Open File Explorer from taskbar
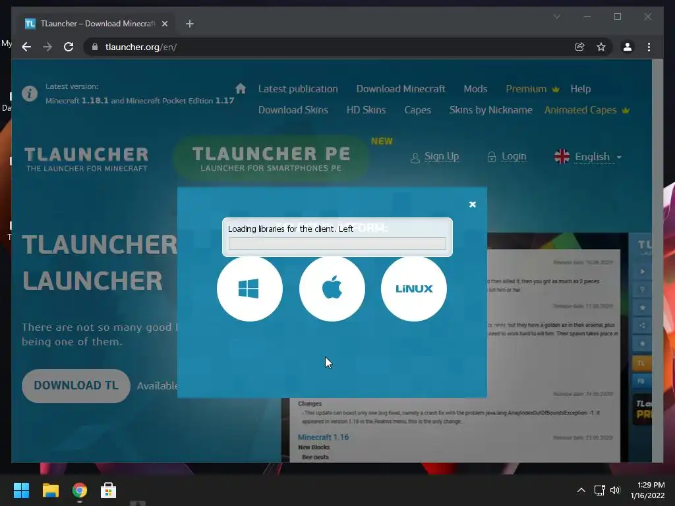 [50, 490]
